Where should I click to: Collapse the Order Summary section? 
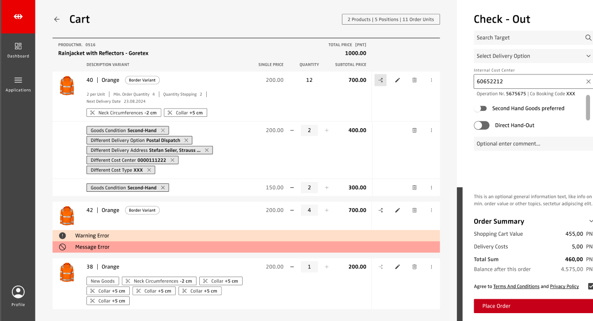pos(590,221)
